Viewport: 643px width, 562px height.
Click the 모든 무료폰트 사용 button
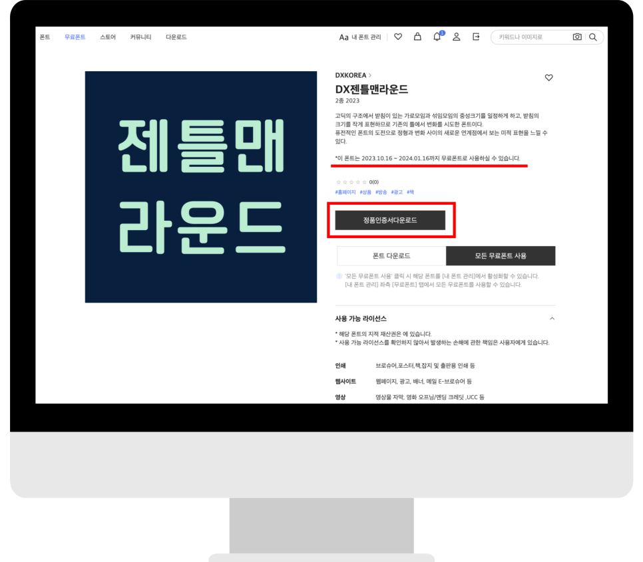pos(501,255)
